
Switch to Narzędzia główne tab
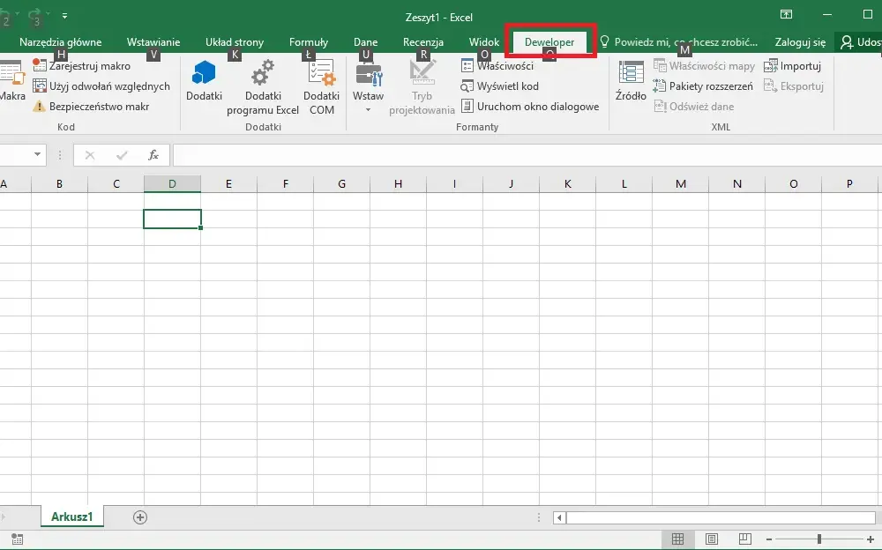pyautogui.click(x=61, y=42)
